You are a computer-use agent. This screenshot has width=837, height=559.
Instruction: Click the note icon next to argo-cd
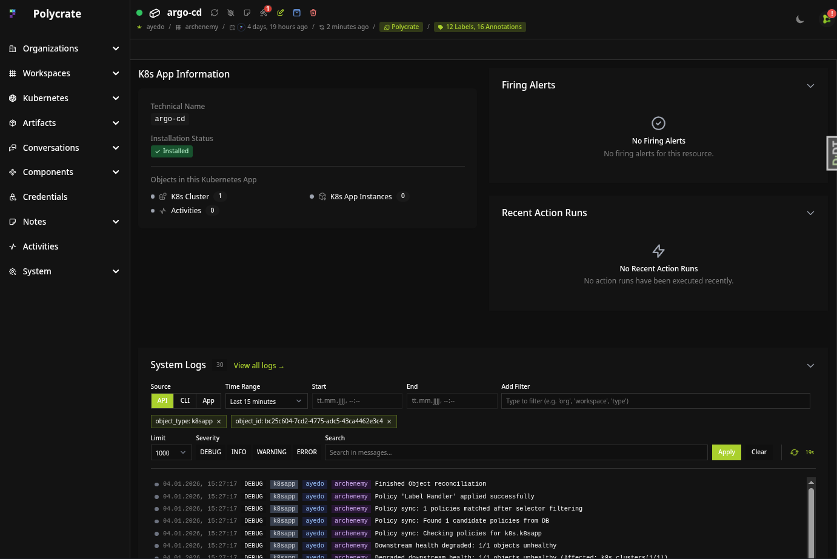click(x=247, y=13)
